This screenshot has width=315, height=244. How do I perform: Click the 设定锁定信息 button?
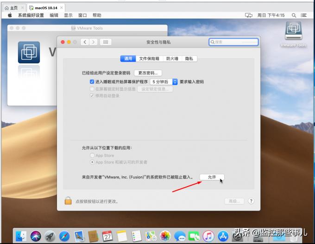point(155,89)
